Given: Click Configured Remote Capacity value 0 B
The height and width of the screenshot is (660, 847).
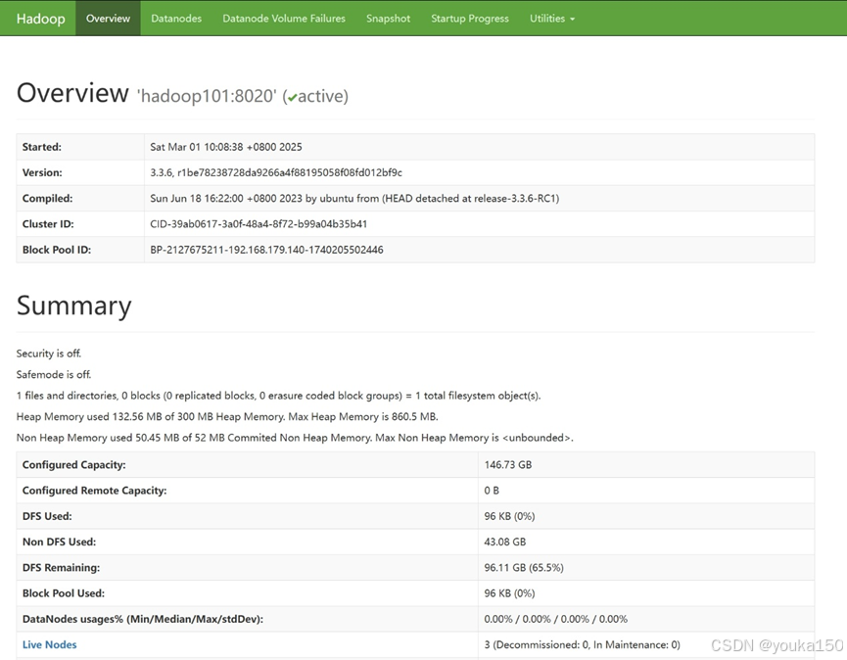Looking at the screenshot, I should [x=491, y=491].
